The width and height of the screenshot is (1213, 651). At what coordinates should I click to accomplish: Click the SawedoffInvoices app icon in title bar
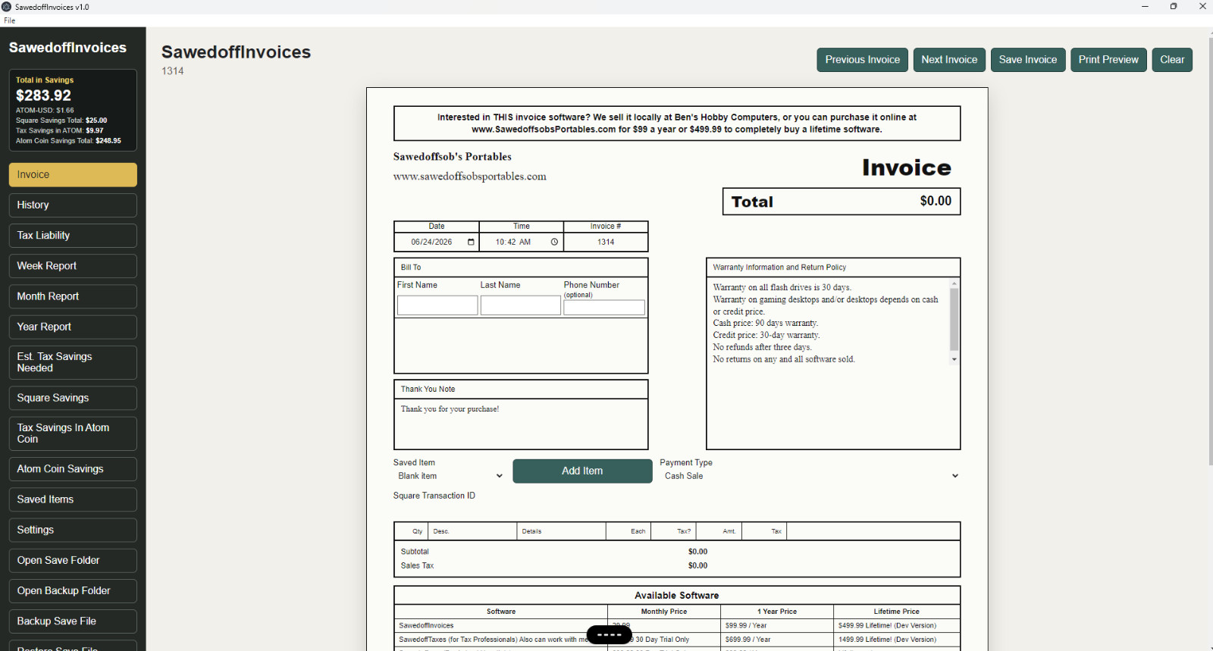[7, 7]
